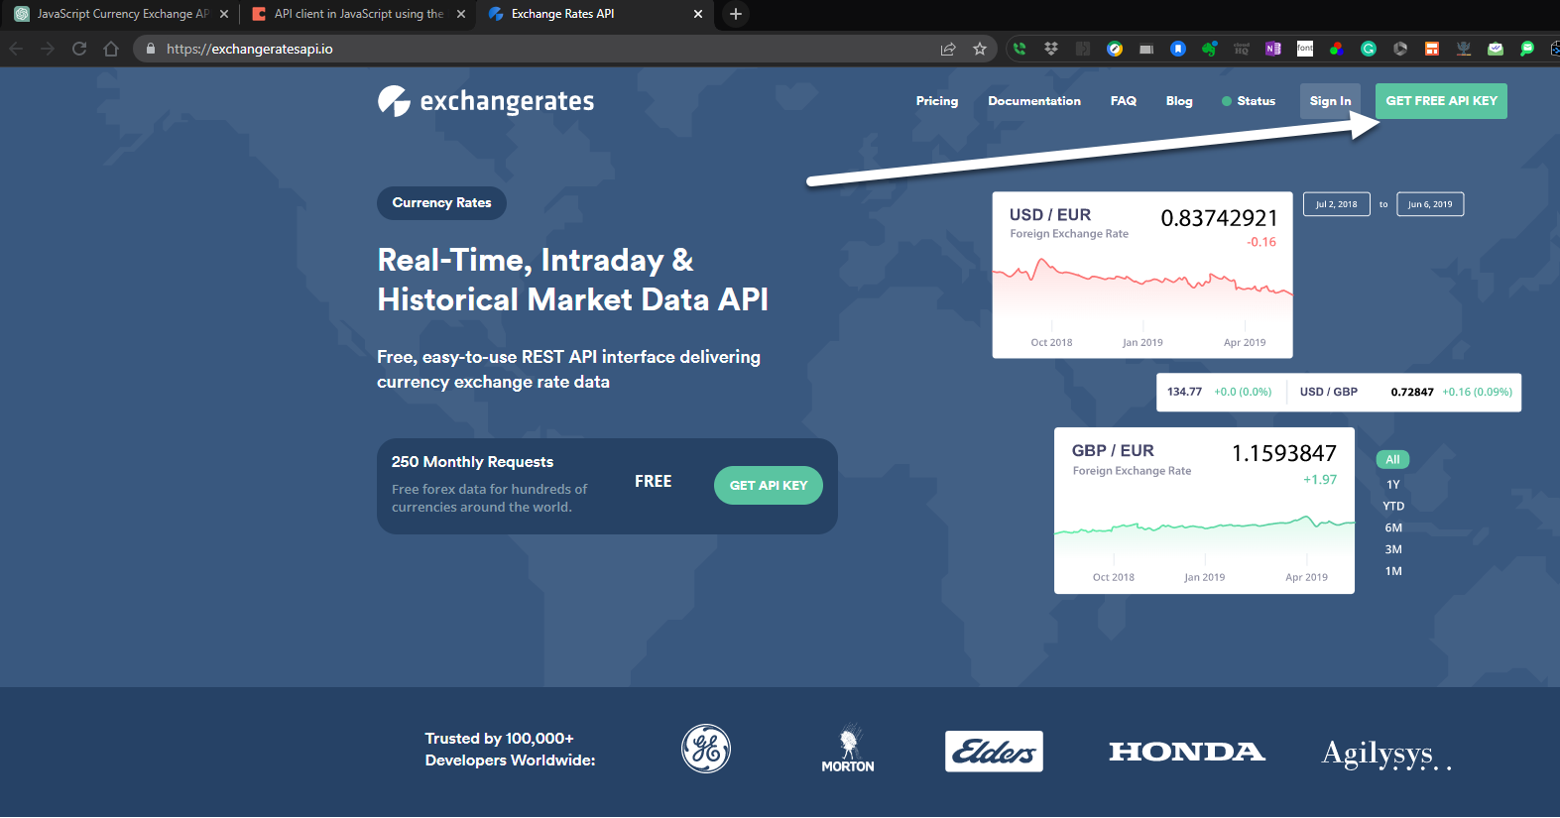The image size is (1560, 818).
Task: Switch to API client in JavaScript tab
Action: click(359, 14)
